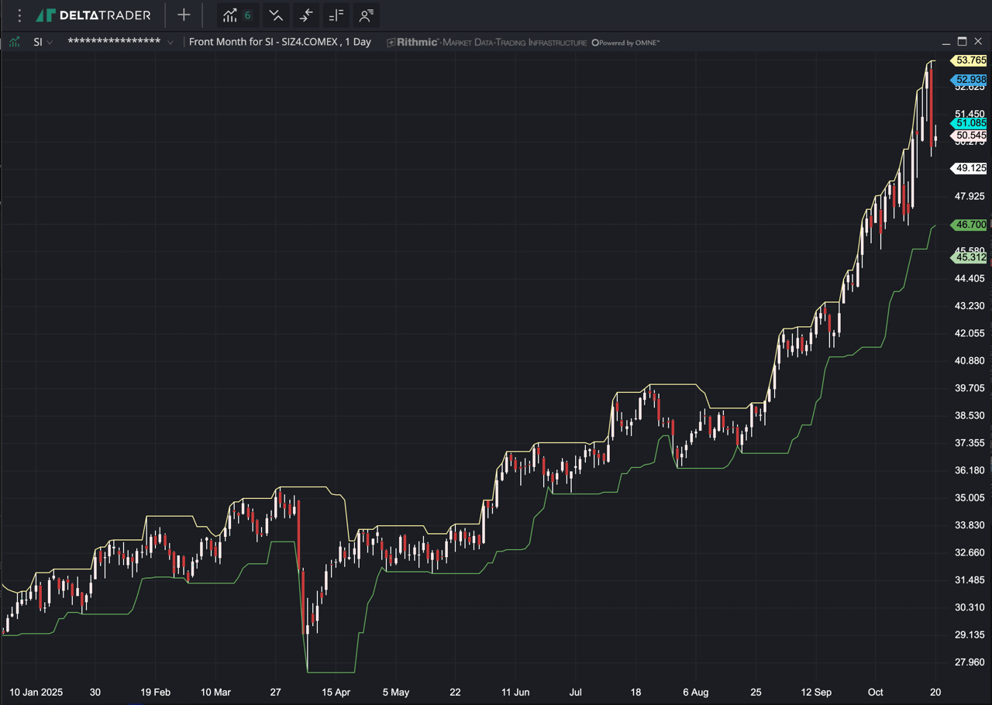The height and width of the screenshot is (705, 992).
Task: Open the order ladder toolbar icon
Action: point(336,15)
